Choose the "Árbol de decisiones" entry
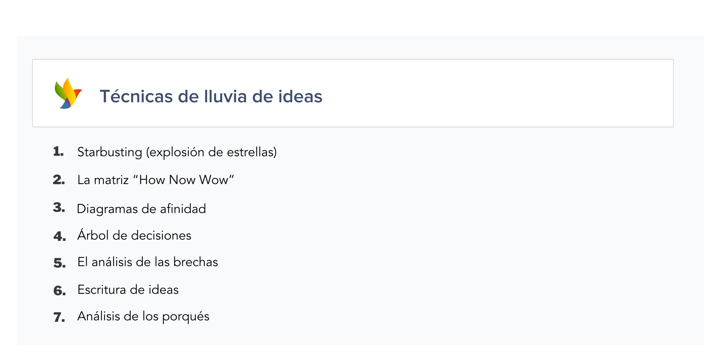 click(x=134, y=235)
